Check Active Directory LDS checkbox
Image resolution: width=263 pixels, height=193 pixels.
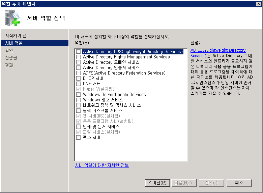[79, 52]
